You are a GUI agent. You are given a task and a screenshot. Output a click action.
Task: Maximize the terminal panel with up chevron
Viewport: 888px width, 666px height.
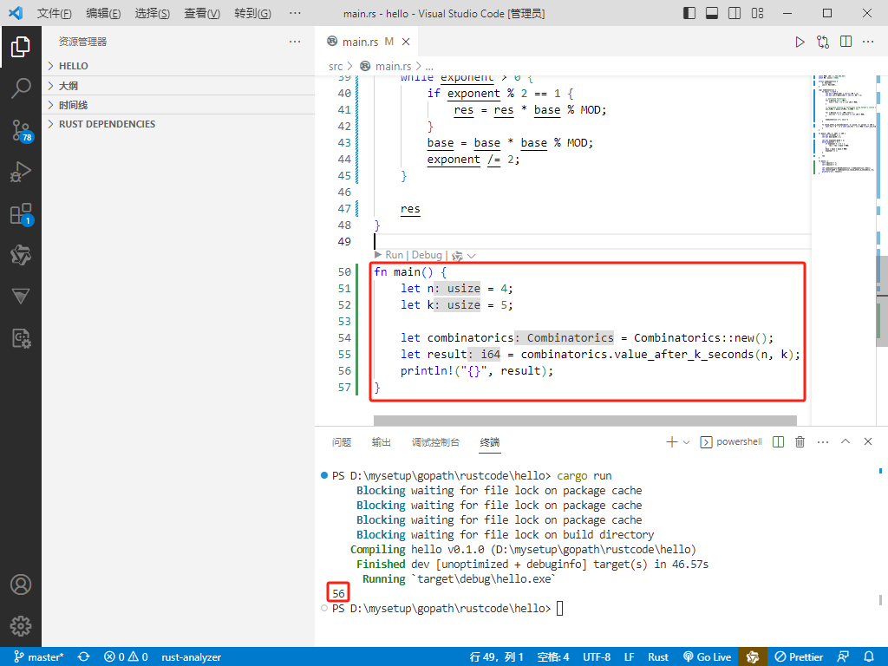(x=846, y=441)
